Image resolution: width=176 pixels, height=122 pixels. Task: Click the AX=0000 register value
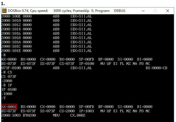[9, 59]
